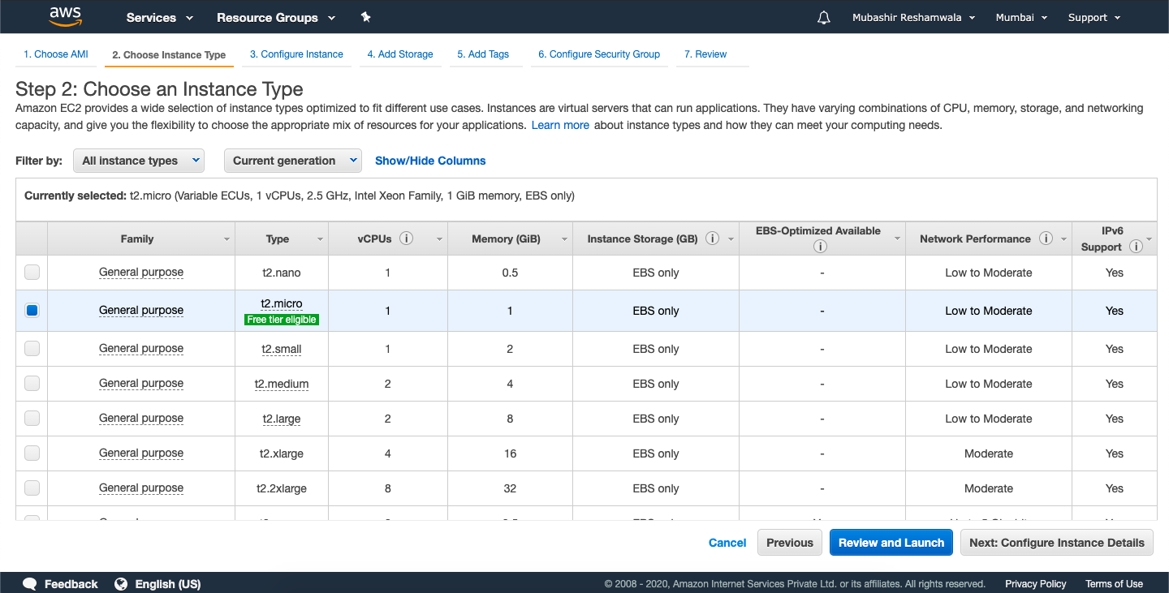The width and height of the screenshot is (1169, 593).
Task: Go to 1. Choose AMI step
Action: (x=55, y=54)
